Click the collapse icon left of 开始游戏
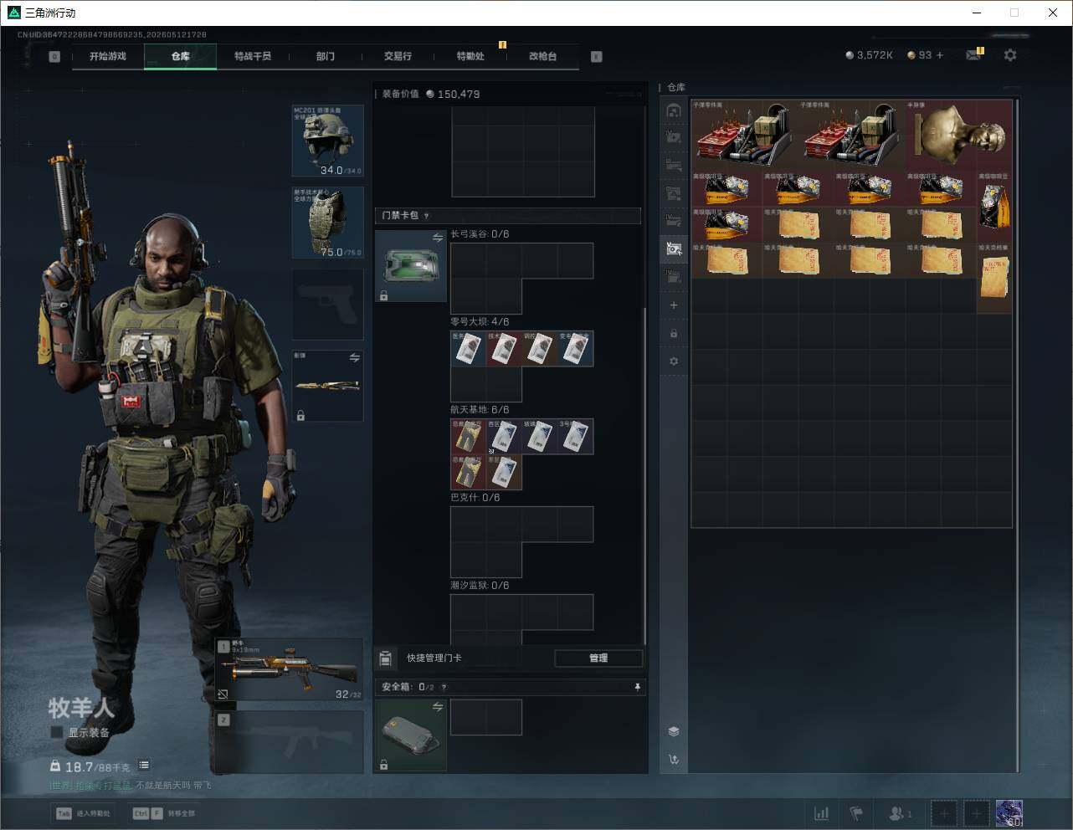Image resolution: width=1073 pixels, height=830 pixels. point(54,57)
